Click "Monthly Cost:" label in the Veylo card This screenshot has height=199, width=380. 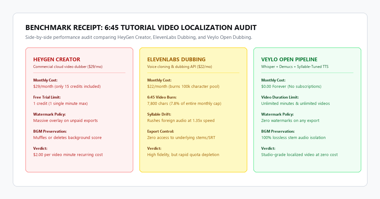coord(273,80)
